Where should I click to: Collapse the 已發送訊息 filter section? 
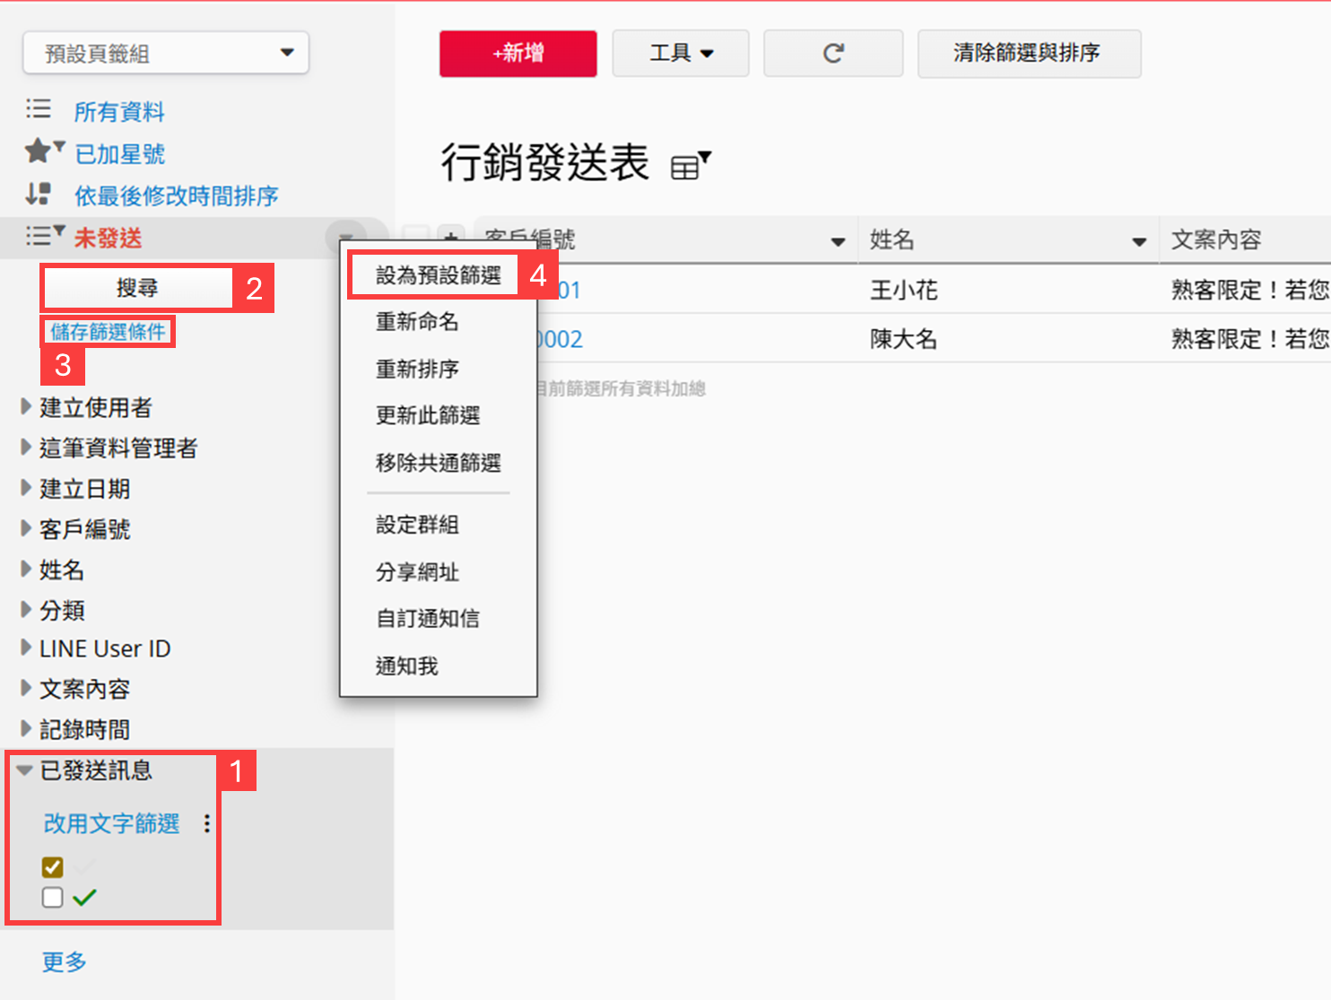(25, 770)
